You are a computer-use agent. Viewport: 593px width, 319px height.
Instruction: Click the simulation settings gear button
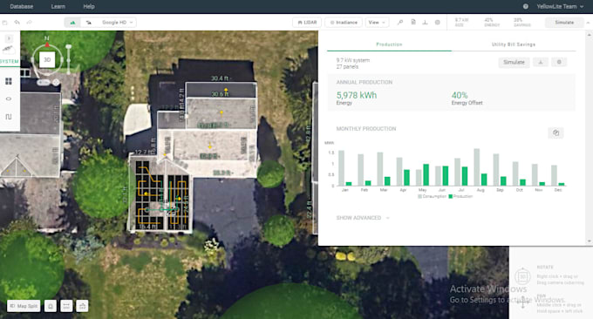pos(559,62)
